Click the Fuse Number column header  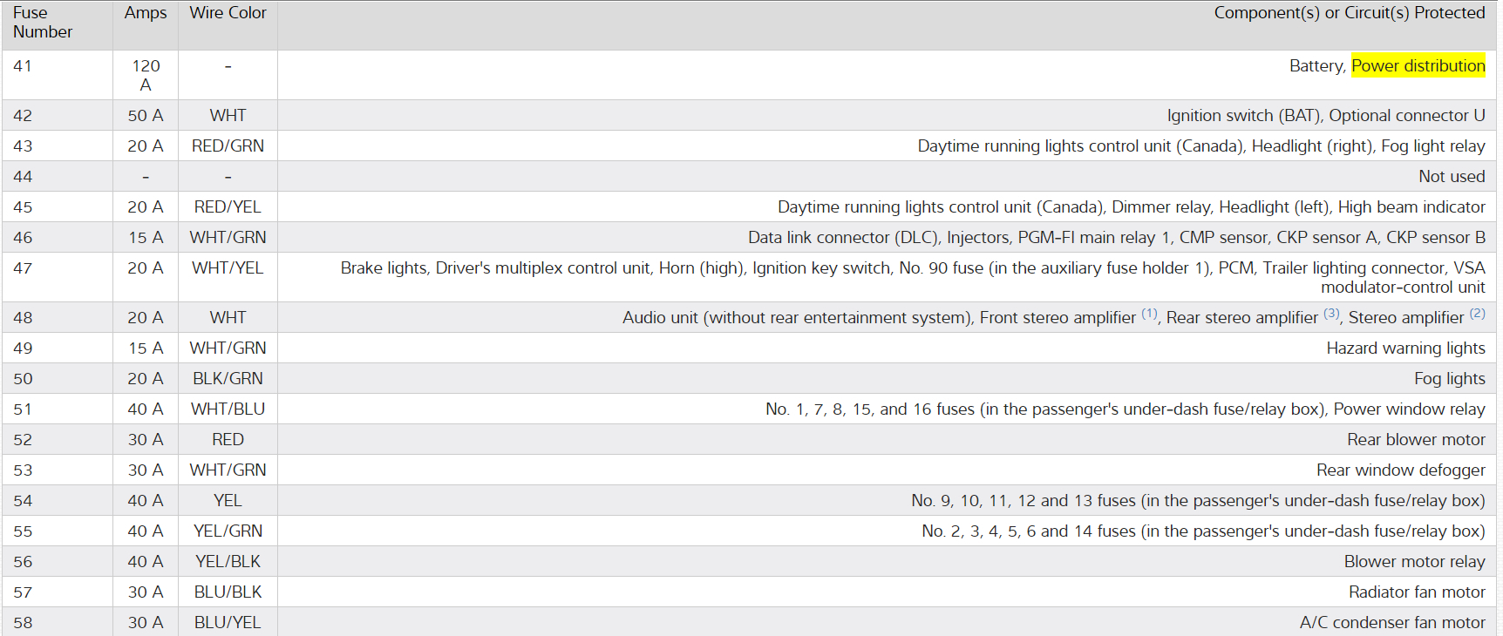[43, 23]
